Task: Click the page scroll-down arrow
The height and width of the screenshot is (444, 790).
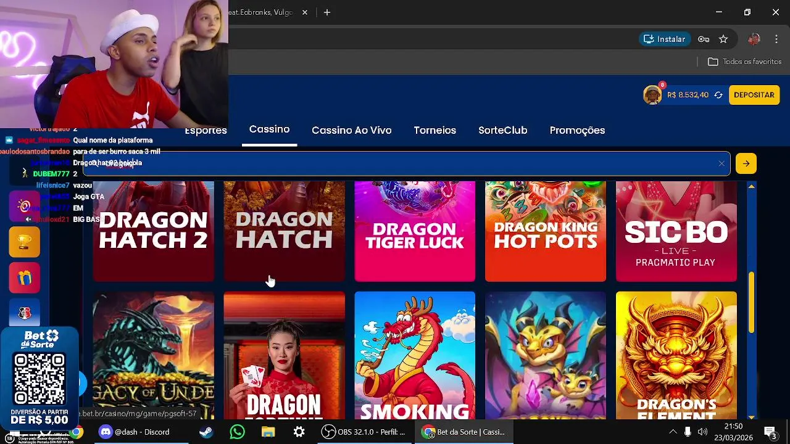Action: (751, 416)
